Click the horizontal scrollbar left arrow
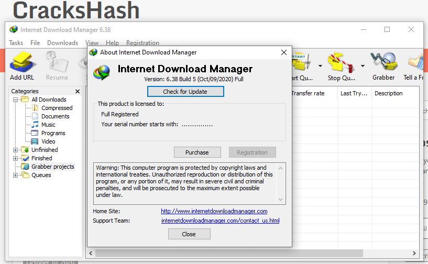 click(x=91, y=254)
